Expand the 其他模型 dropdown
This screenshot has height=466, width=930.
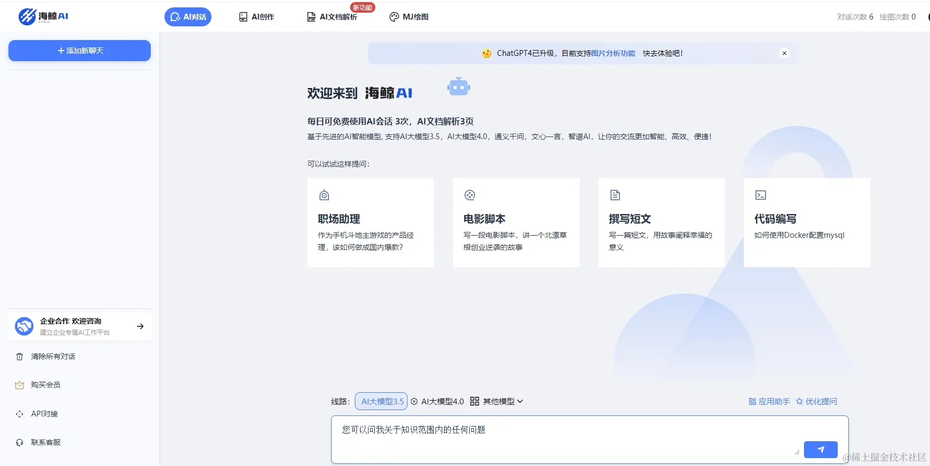(497, 401)
